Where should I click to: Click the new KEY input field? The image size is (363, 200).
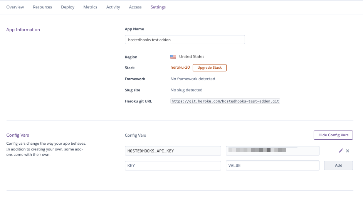(173, 165)
